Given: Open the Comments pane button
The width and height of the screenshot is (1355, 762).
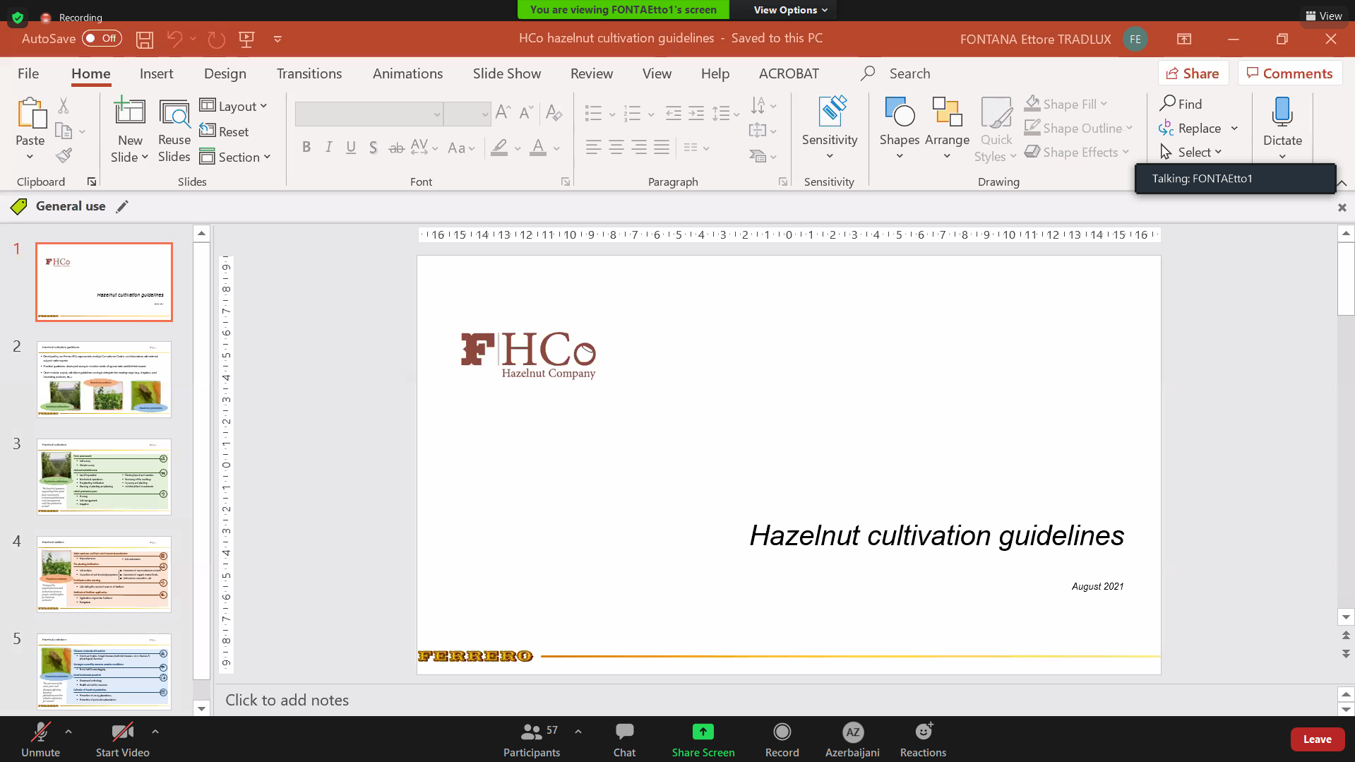Looking at the screenshot, I should point(1289,73).
